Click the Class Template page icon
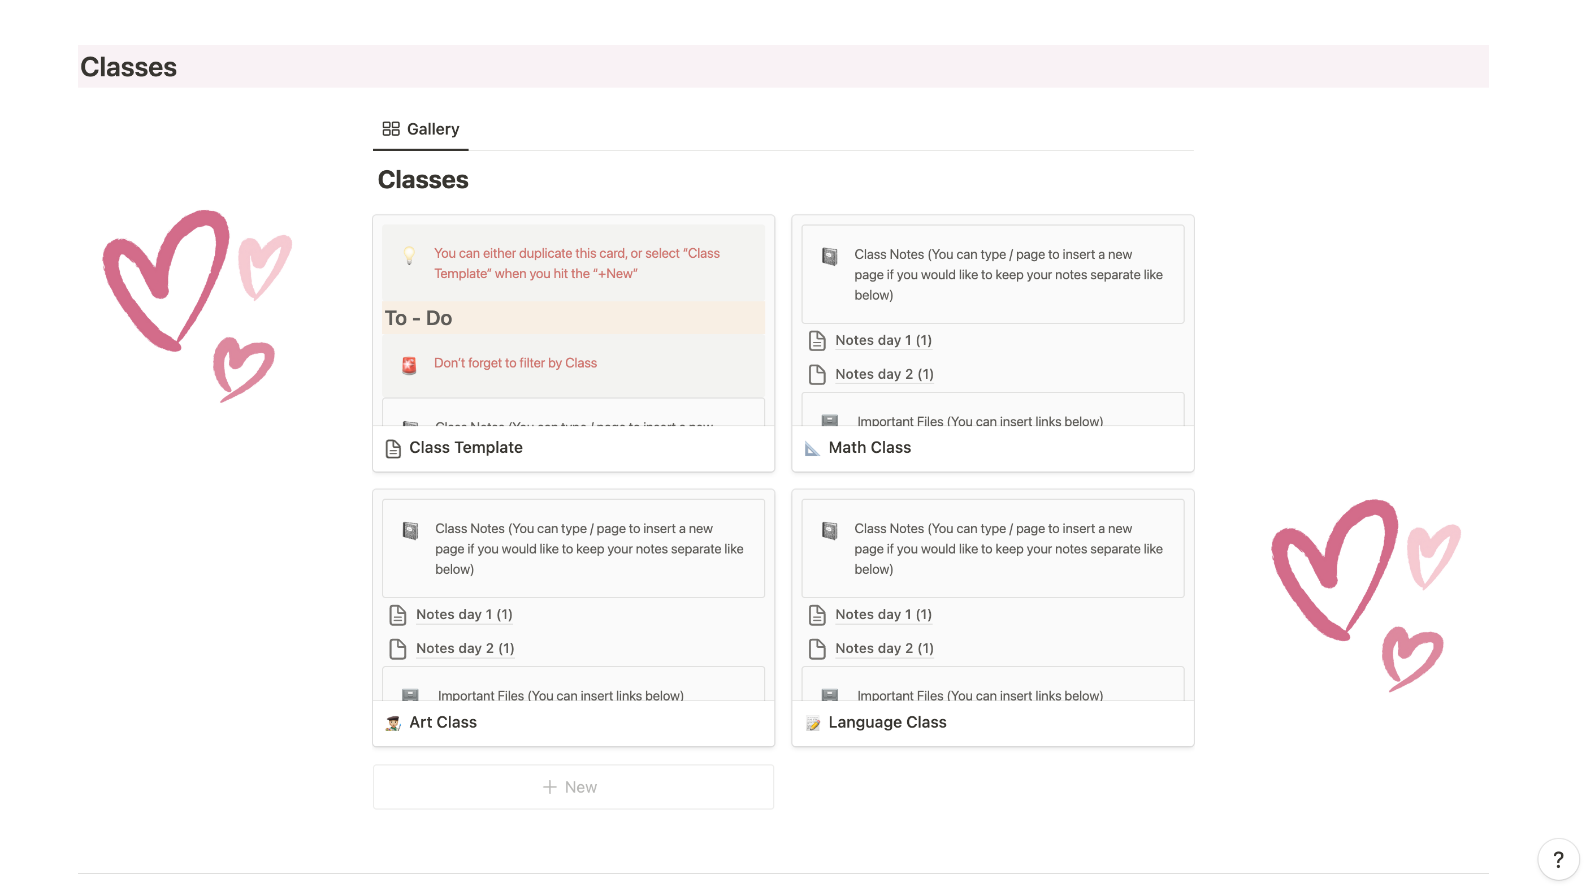 (393, 448)
